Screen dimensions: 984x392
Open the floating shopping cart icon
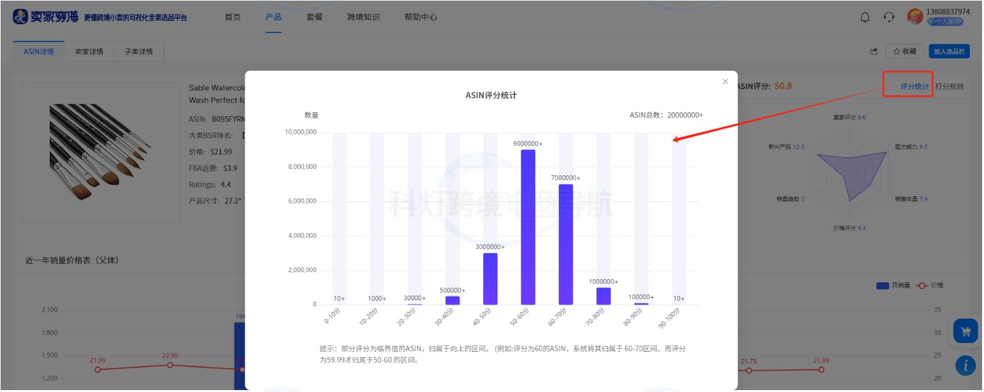tap(965, 331)
